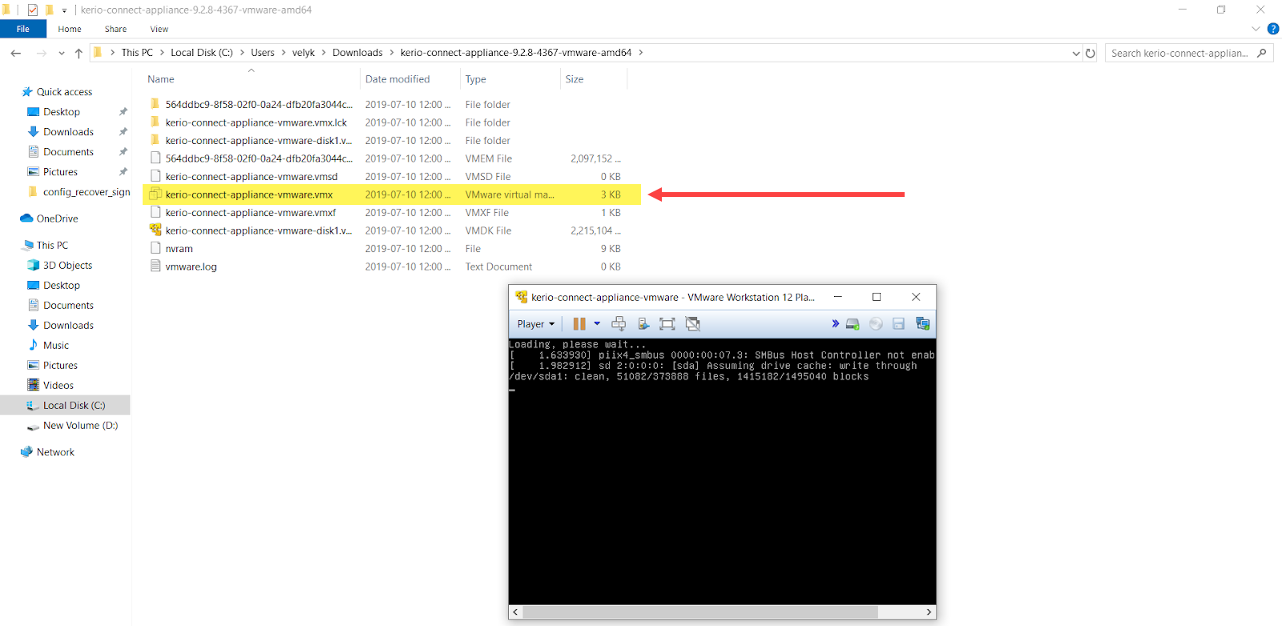Open Downloads under Quick access
This screenshot has width=1282, height=626.
[68, 132]
